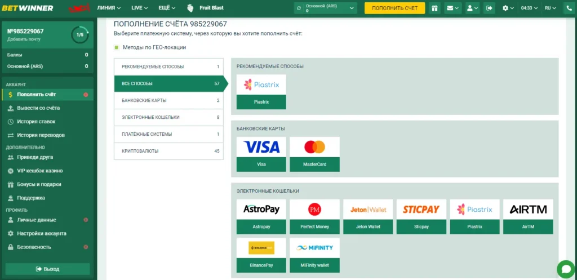Open История ставок in the sidebar
This screenshot has width=577, height=280.
point(36,121)
